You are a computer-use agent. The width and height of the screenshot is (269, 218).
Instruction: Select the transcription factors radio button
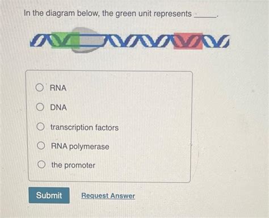click(x=40, y=127)
